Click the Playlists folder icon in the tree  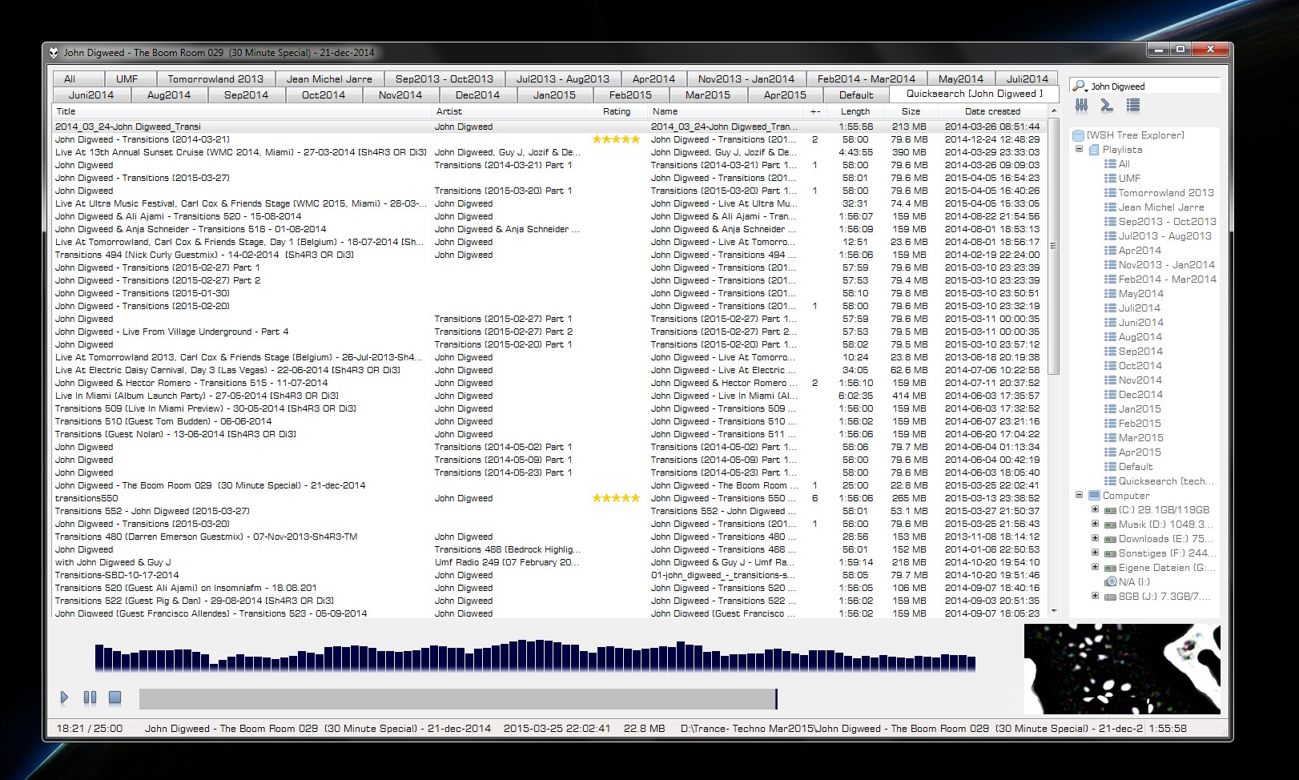tap(1095, 150)
